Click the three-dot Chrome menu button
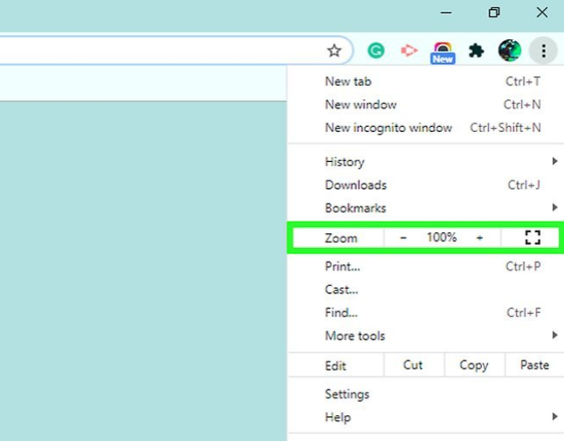Screen dimensions: 564x441 [543, 51]
